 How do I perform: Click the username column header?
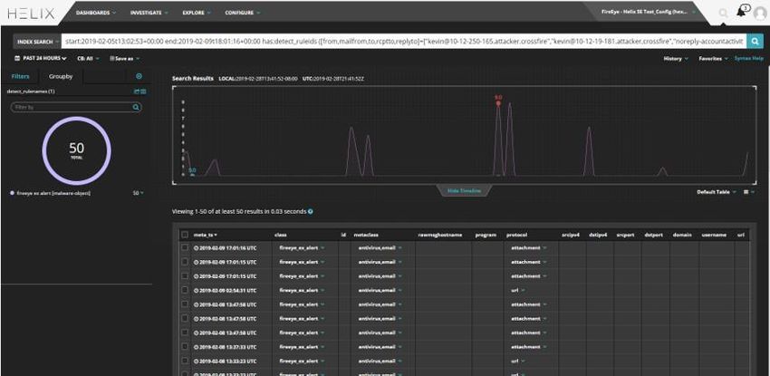pyautogui.click(x=714, y=236)
